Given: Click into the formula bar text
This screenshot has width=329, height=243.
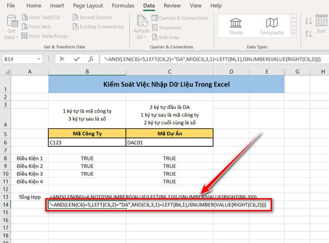Looking at the screenshot, I should pyautogui.click(x=212, y=59).
